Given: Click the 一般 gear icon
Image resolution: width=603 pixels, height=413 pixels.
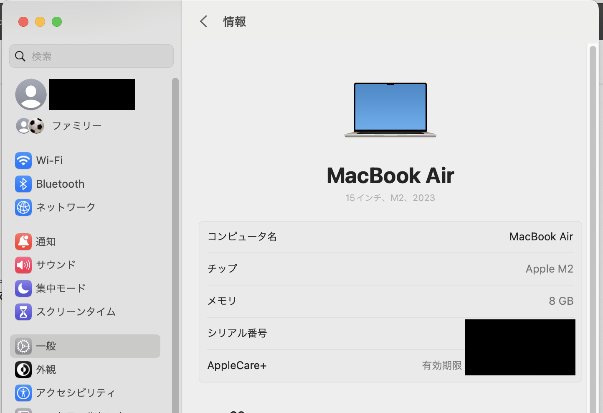Looking at the screenshot, I should tap(23, 346).
